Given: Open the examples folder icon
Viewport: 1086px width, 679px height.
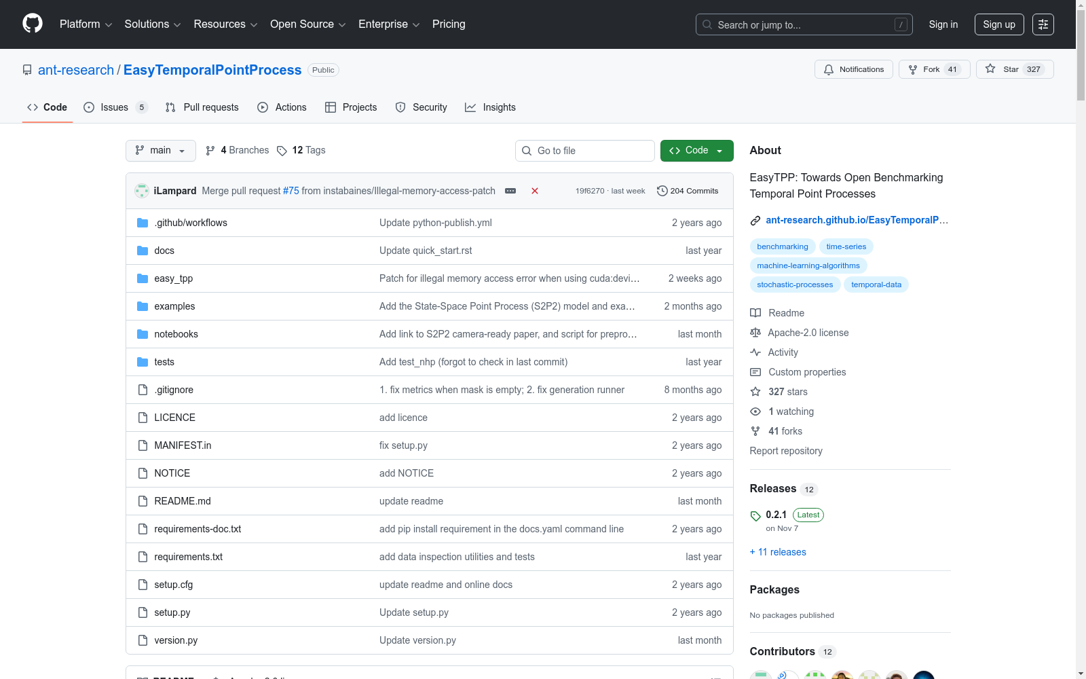Looking at the screenshot, I should coord(143,306).
